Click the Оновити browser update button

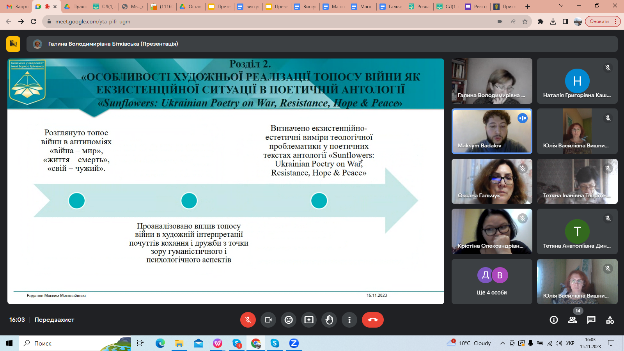(x=599, y=21)
